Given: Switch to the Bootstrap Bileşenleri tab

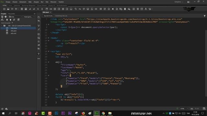Looking at the screenshot, I should (29, 5).
